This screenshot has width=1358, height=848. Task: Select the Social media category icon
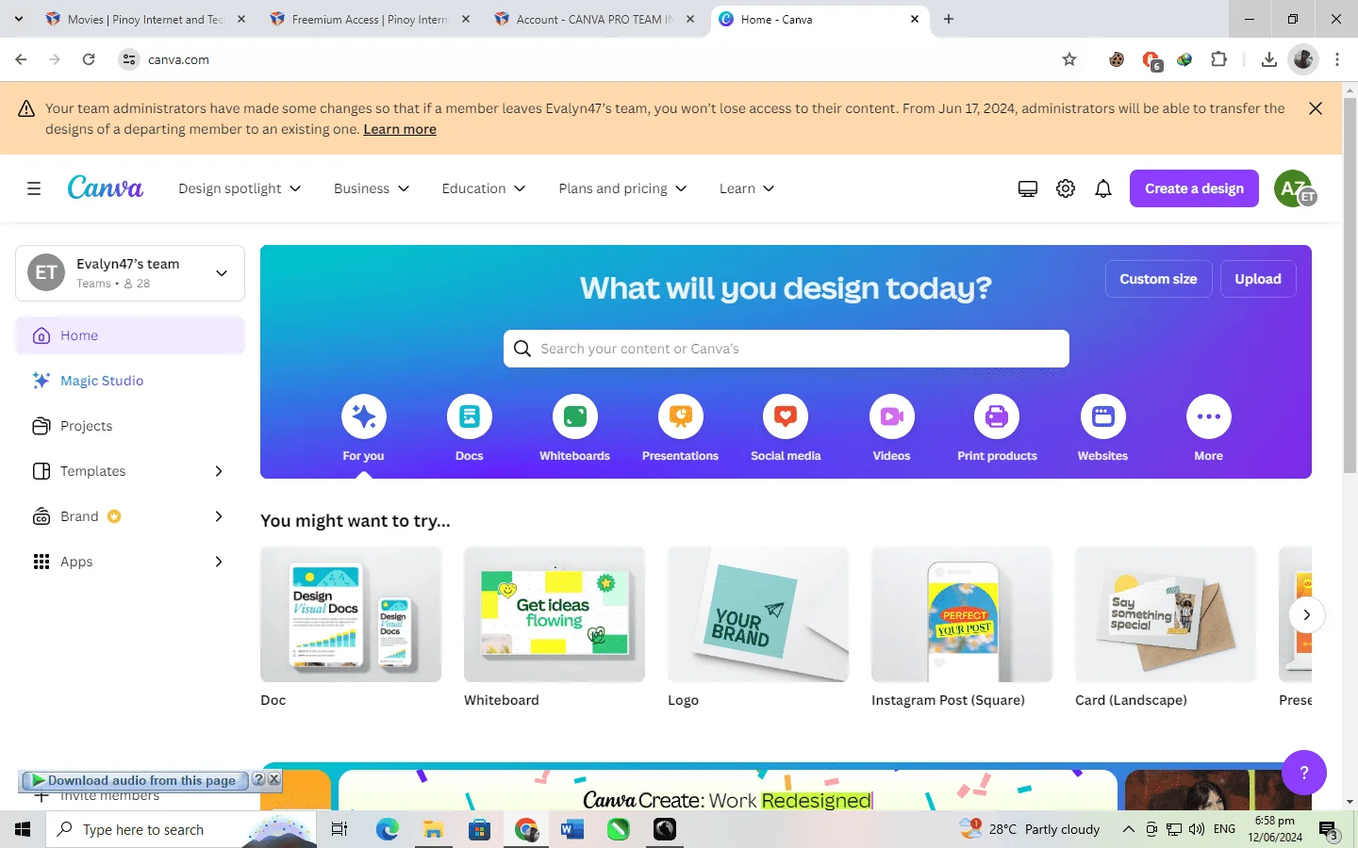786,416
